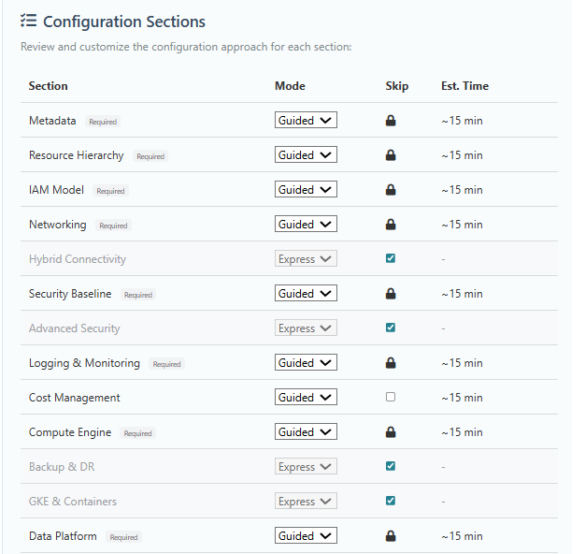
Task: Check the Skip box for Cost Management
Action: 391,397
